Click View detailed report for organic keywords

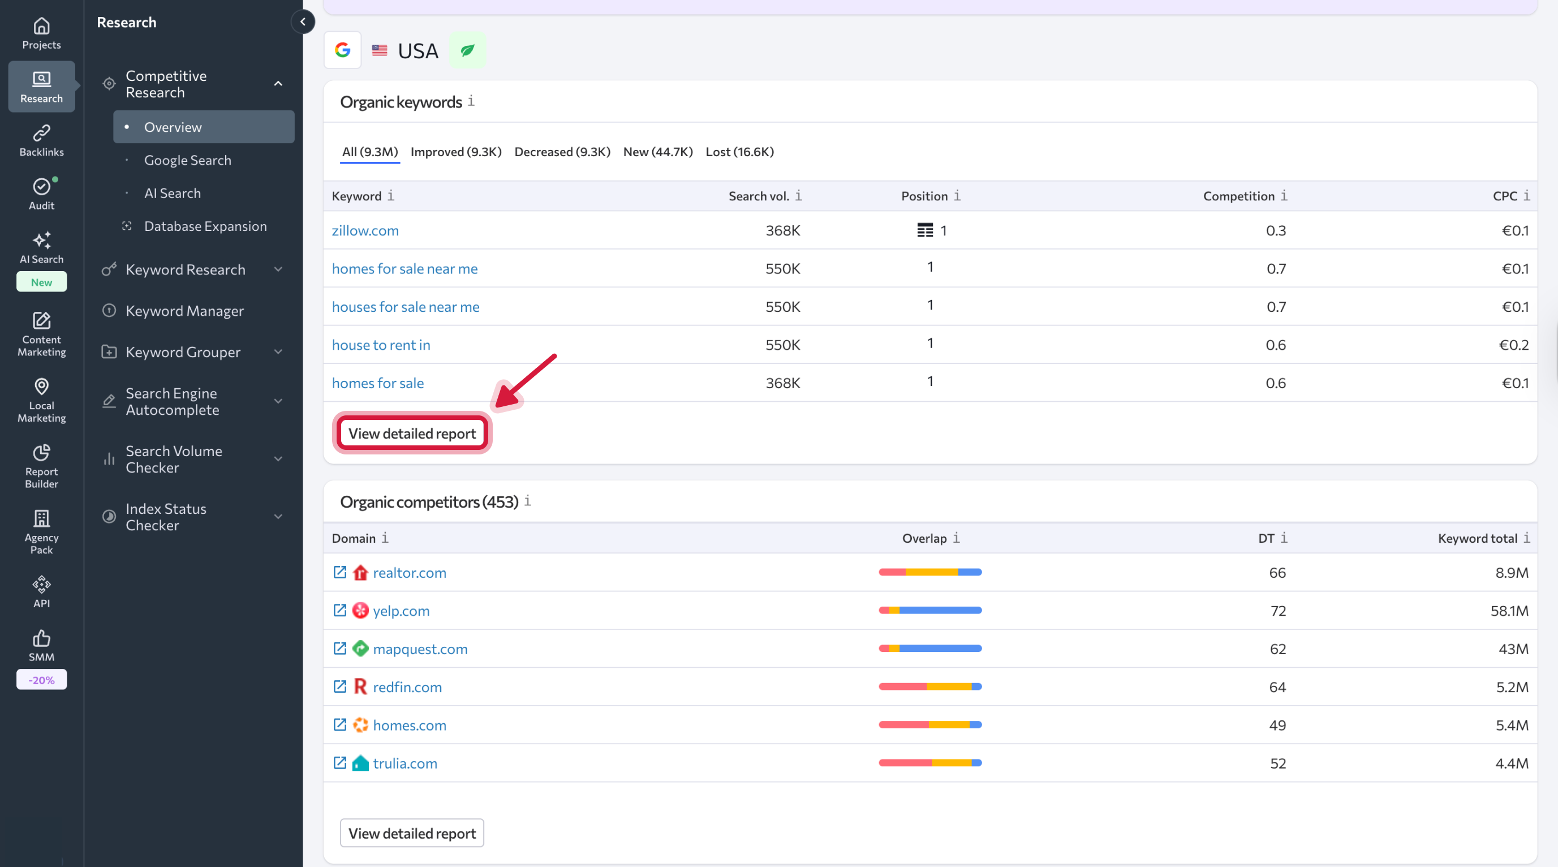point(412,432)
